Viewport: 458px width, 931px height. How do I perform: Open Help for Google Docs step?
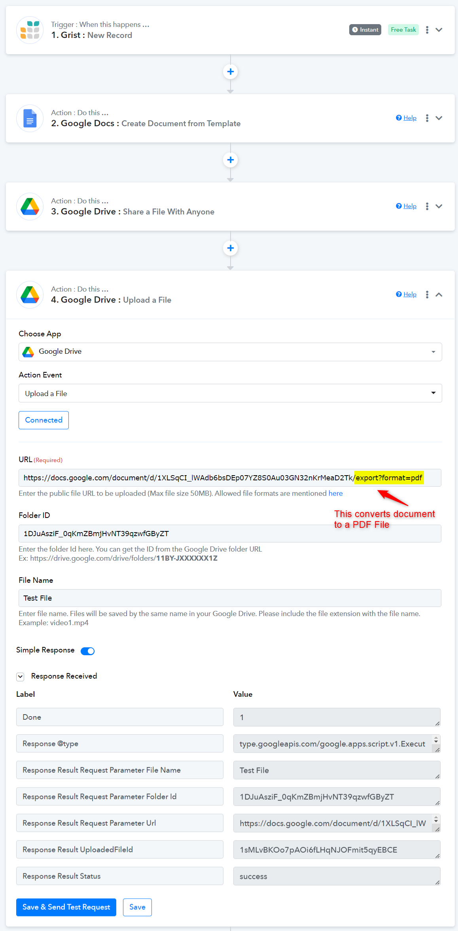406,118
